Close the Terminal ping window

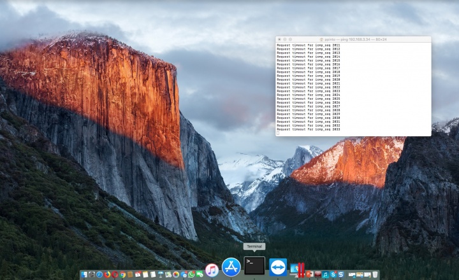(279, 39)
